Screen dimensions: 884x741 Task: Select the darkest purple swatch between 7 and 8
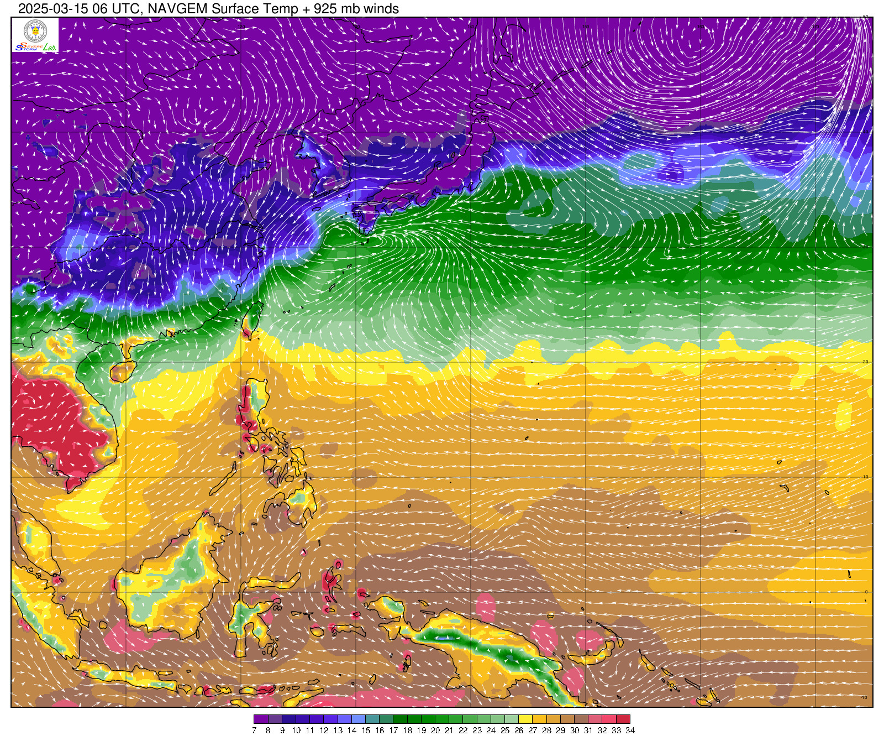[261, 719]
